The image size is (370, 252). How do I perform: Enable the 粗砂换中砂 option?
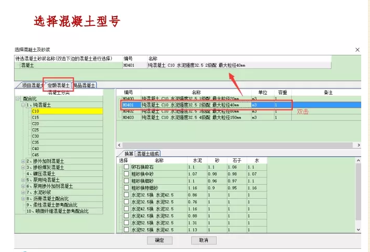point(126,174)
